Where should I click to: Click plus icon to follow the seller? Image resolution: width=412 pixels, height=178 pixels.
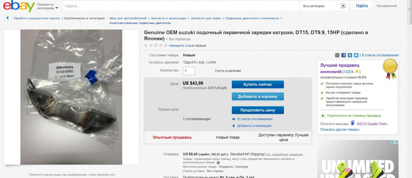(323, 116)
